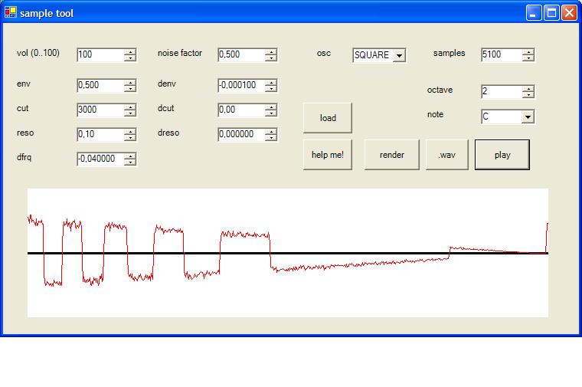Increase noise factor with its up arrow
Screen dimensions: 582x387
(271, 51)
